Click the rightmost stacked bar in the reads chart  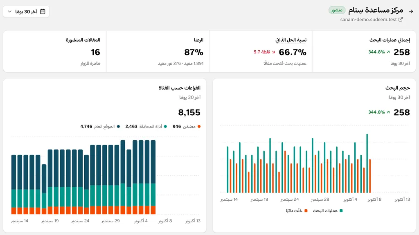(153, 177)
